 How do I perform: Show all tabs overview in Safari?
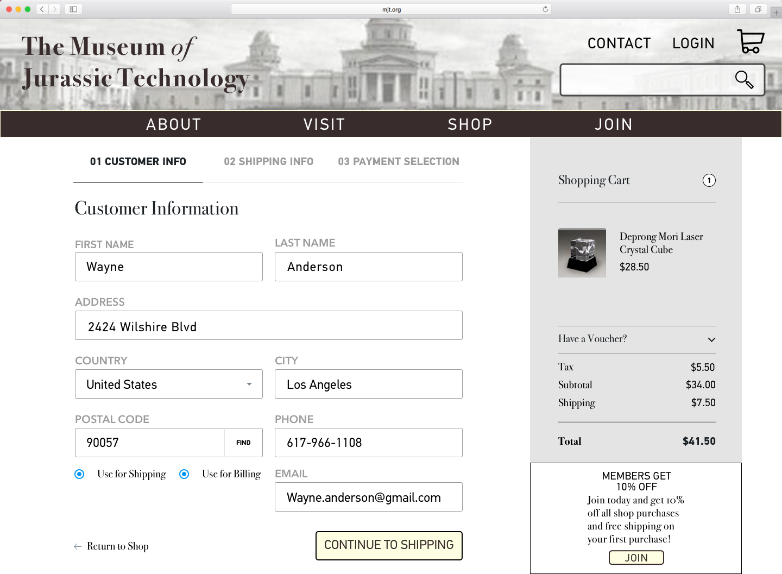[758, 9]
